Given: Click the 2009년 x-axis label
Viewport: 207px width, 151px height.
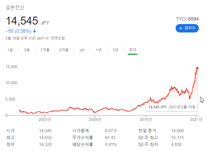Looking at the screenshot, I should pos(95,120).
